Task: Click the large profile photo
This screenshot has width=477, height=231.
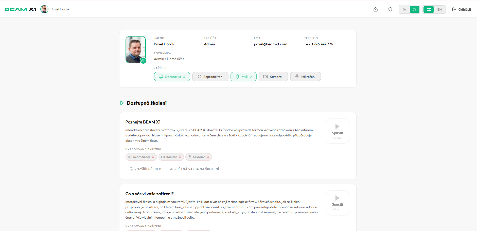Action: tap(136, 49)
